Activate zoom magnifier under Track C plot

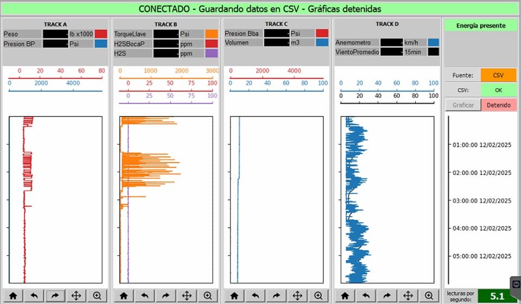(x=319, y=295)
